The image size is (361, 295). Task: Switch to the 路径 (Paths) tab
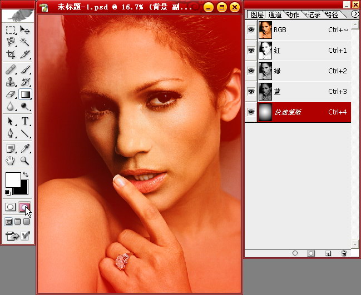pyautogui.click(x=332, y=14)
